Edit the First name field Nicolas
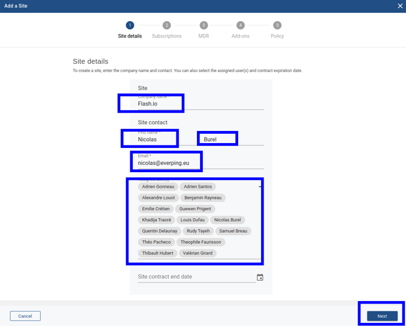The width and height of the screenshot is (406, 326). pyautogui.click(x=168, y=139)
